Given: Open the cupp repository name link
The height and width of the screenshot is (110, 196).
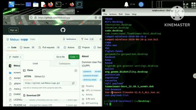Looking at the screenshot, I should click(x=24, y=39).
